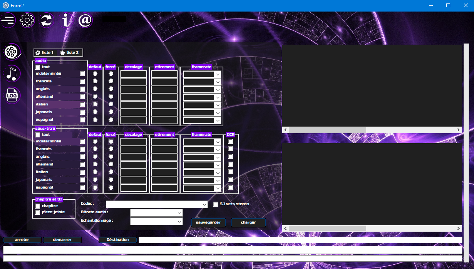This screenshot has width=474, height=269.
Task: Open the hamburger menu icon
Action: click(x=8, y=20)
